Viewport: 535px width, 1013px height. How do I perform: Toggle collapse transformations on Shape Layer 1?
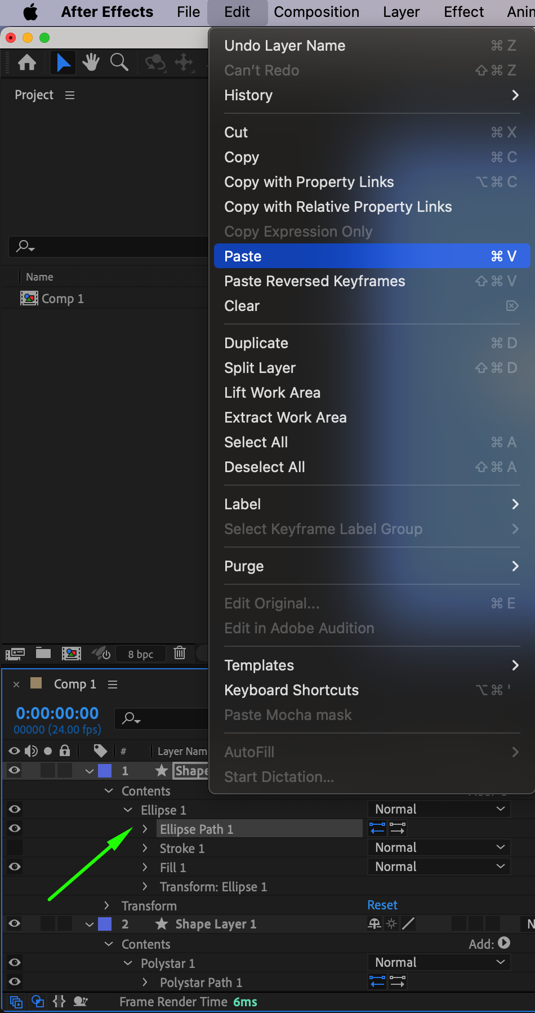391,923
